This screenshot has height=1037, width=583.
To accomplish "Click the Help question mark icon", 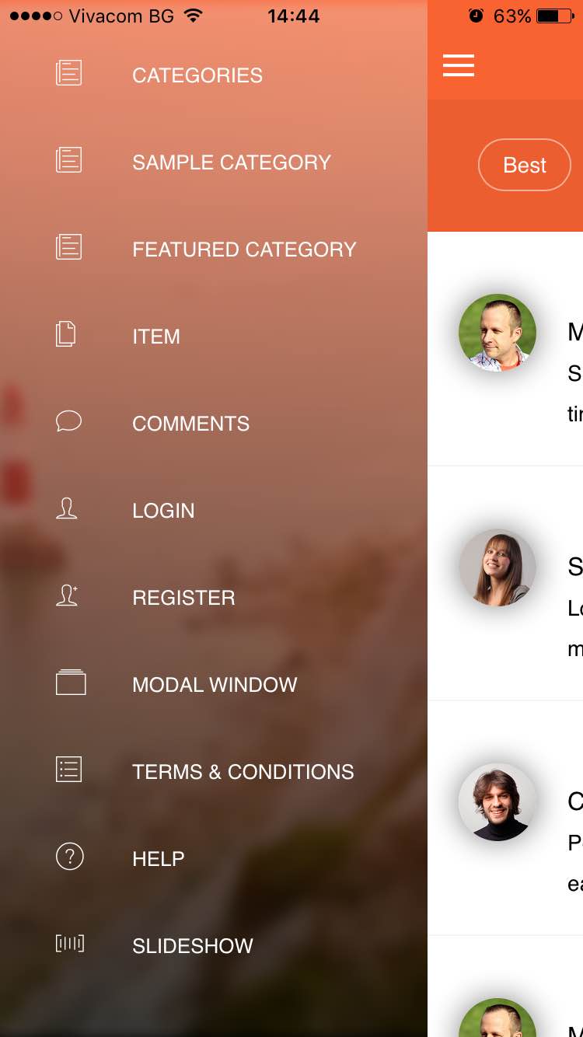I will 69,857.
